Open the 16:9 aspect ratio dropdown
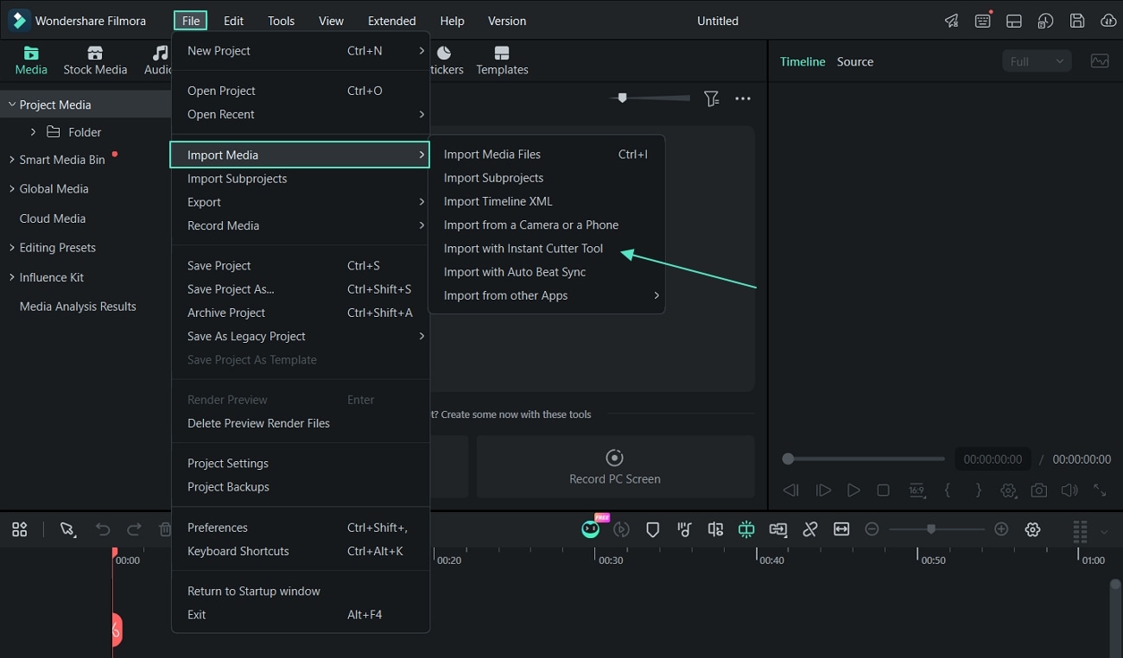Viewport: 1123px width, 658px height. 917,490
